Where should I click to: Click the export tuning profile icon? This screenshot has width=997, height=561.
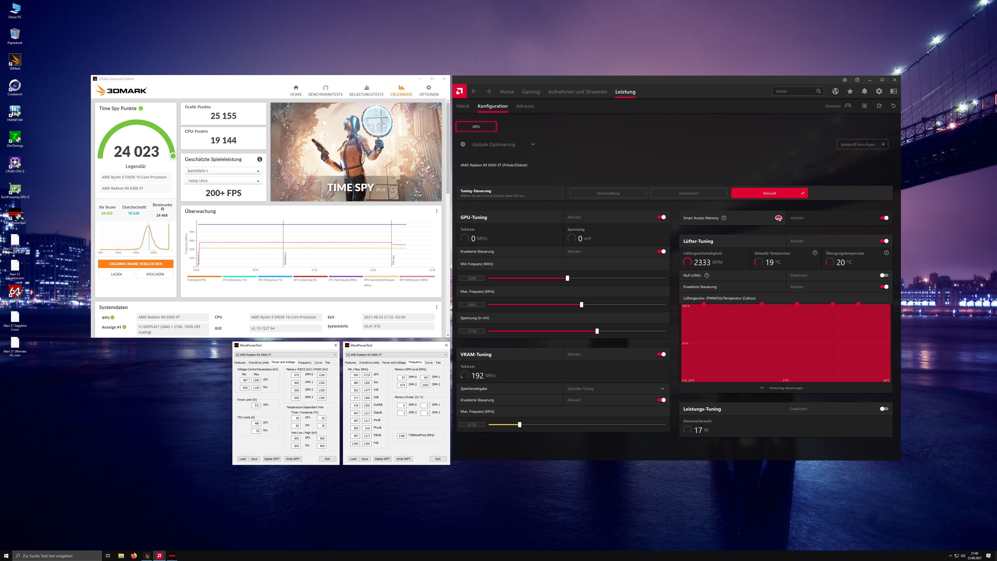(879, 106)
